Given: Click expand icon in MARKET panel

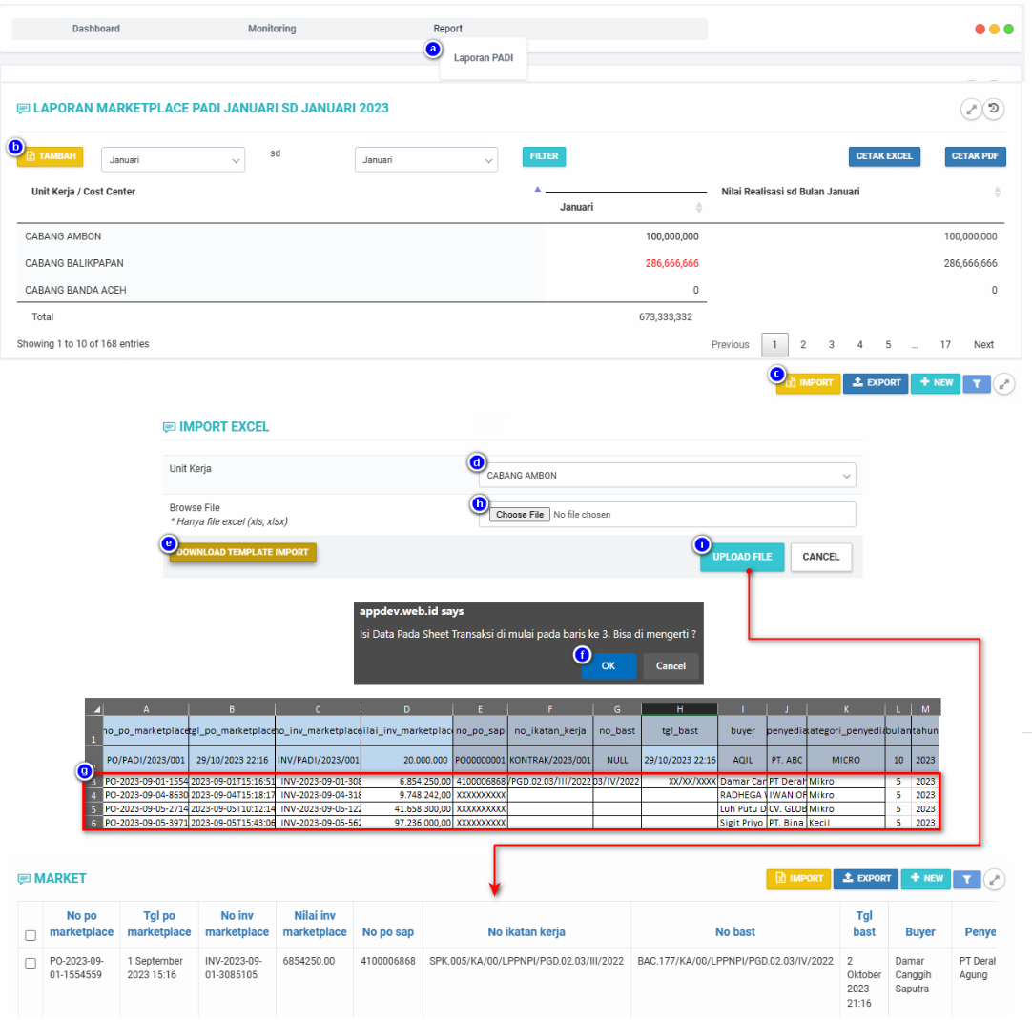Looking at the screenshot, I should tap(995, 880).
